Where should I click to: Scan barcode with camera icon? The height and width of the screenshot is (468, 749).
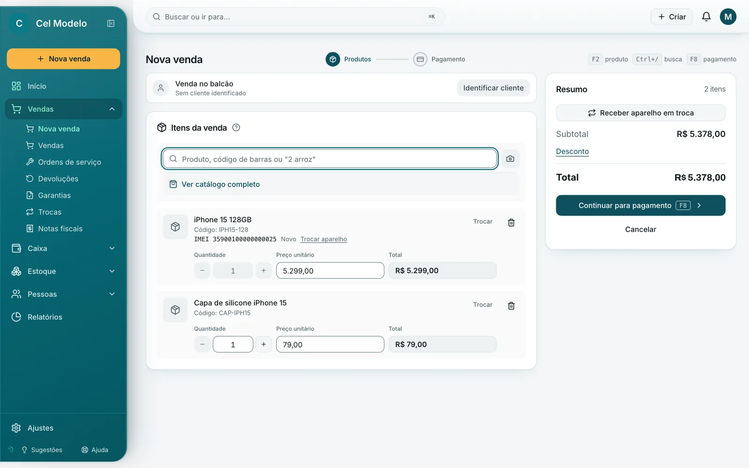510,159
